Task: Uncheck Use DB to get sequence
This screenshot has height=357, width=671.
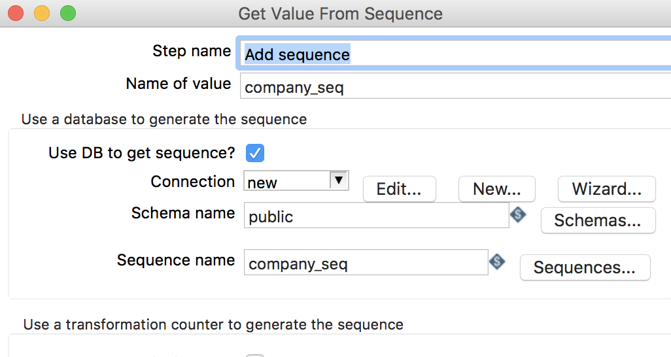Action: pyautogui.click(x=255, y=153)
